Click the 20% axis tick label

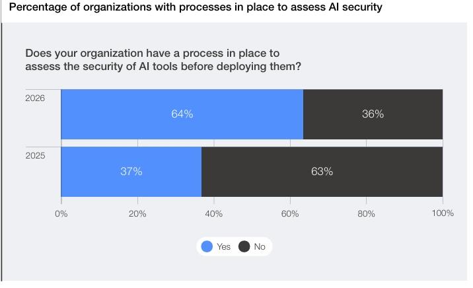click(137, 213)
